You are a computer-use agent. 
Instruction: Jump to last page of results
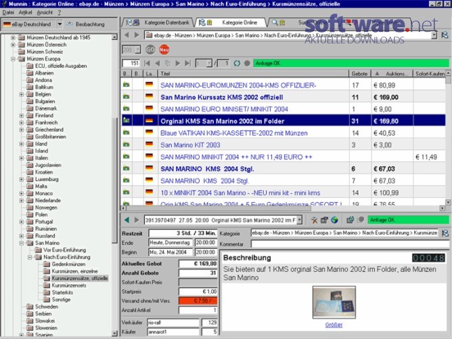click(187, 63)
